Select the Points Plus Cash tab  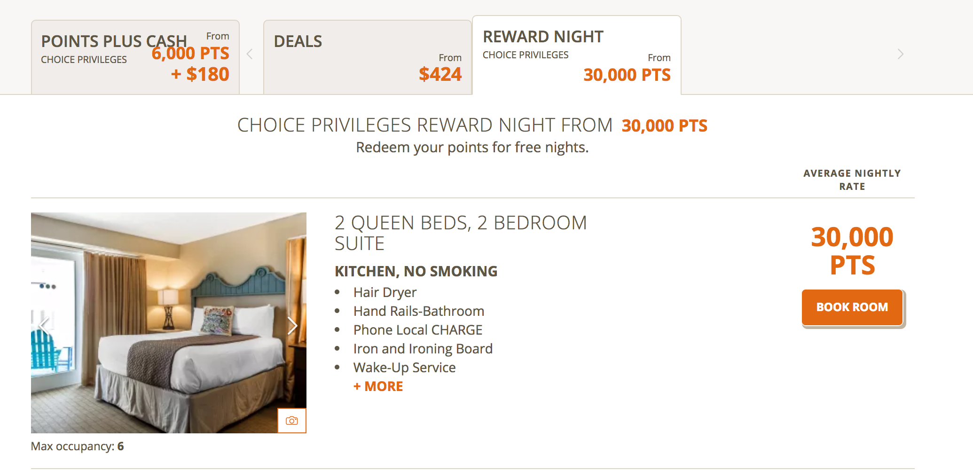(x=135, y=57)
